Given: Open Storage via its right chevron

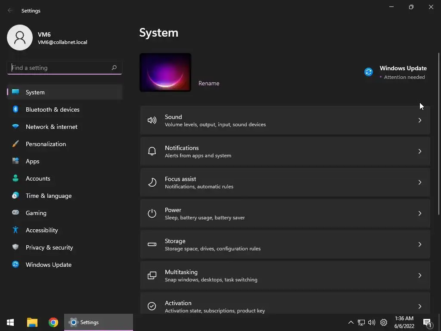Looking at the screenshot, I should pyautogui.click(x=419, y=244).
